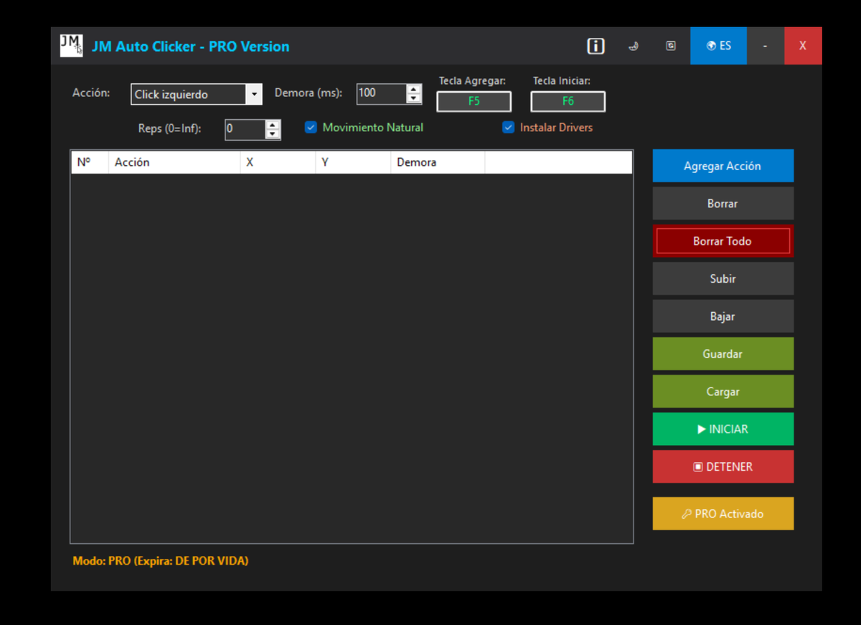861x625 pixels.
Task: Click the JM logo icon
Action: [x=71, y=46]
